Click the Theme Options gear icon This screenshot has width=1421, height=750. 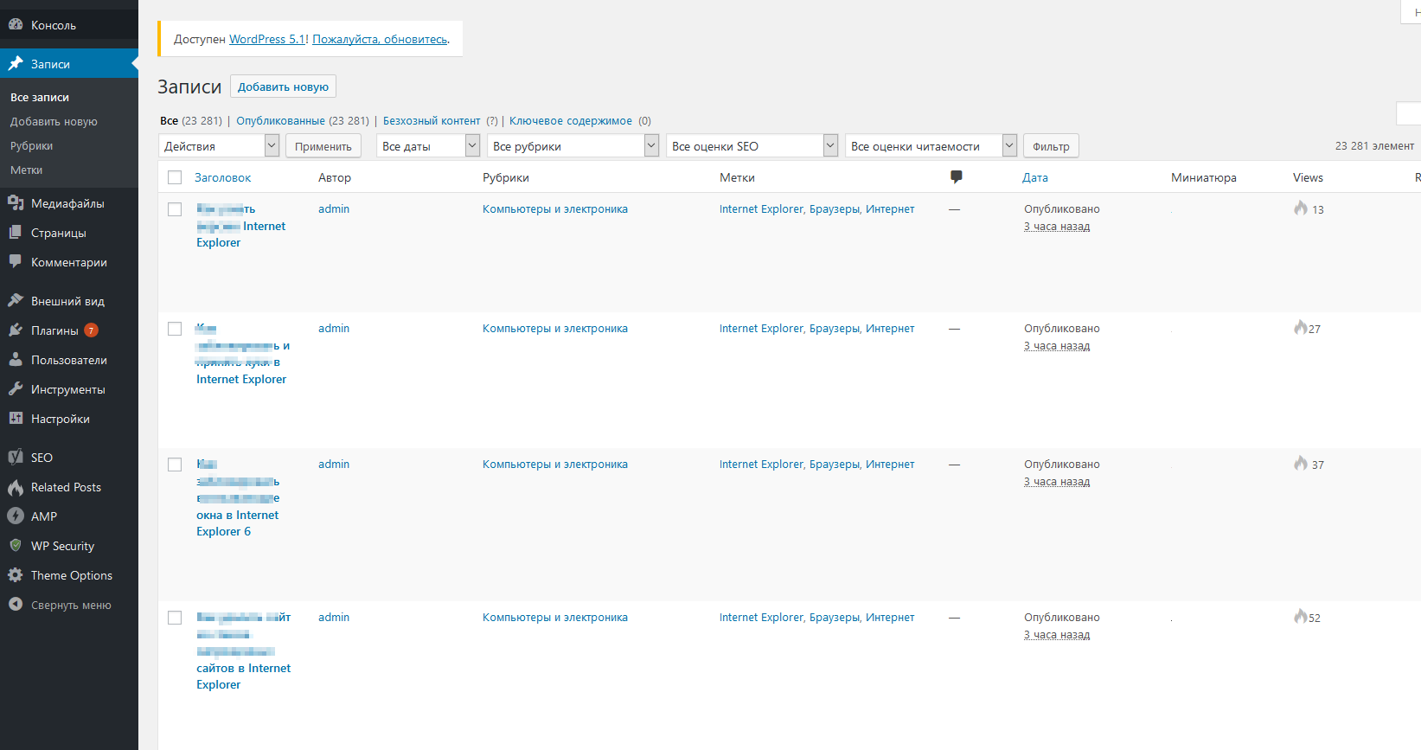pos(16,575)
